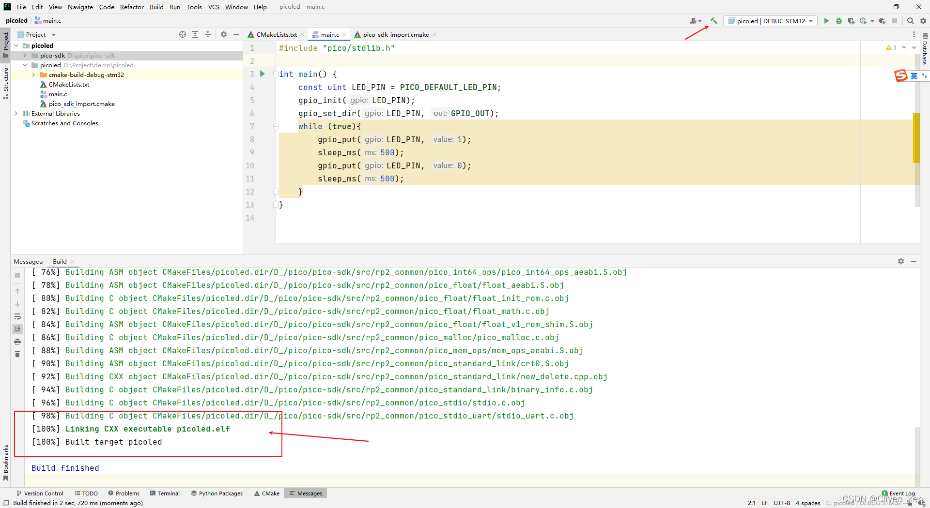The image size is (930, 508).
Task: Open the run configuration picoled dropdown
Action: (x=771, y=21)
